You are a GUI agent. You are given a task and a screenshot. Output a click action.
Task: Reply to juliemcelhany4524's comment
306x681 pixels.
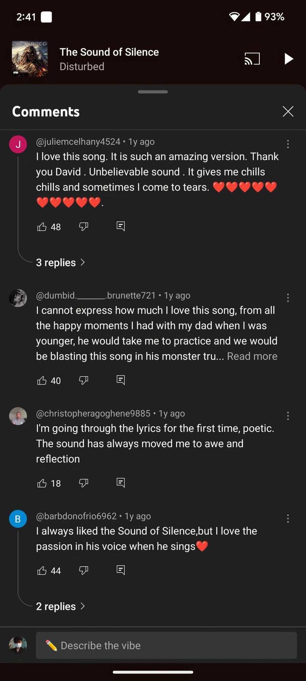click(x=120, y=226)
